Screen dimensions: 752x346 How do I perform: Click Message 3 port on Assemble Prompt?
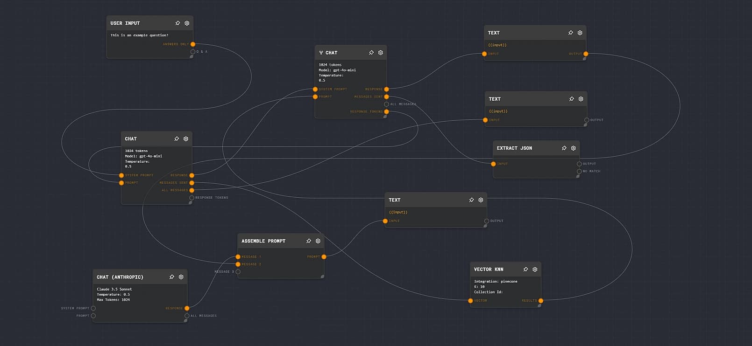238,272
